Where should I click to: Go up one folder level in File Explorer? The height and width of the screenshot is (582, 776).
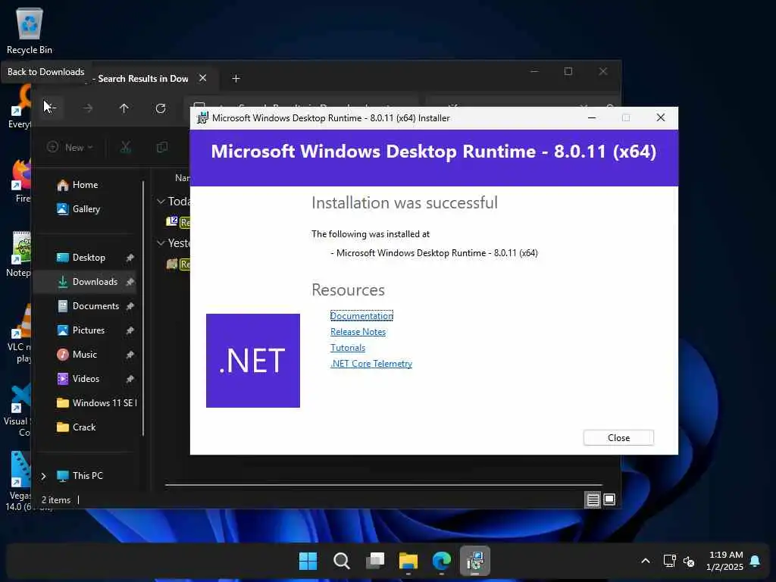[x=124, y=108]
